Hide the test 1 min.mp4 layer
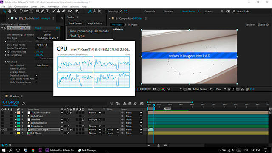 coord(3,130)
